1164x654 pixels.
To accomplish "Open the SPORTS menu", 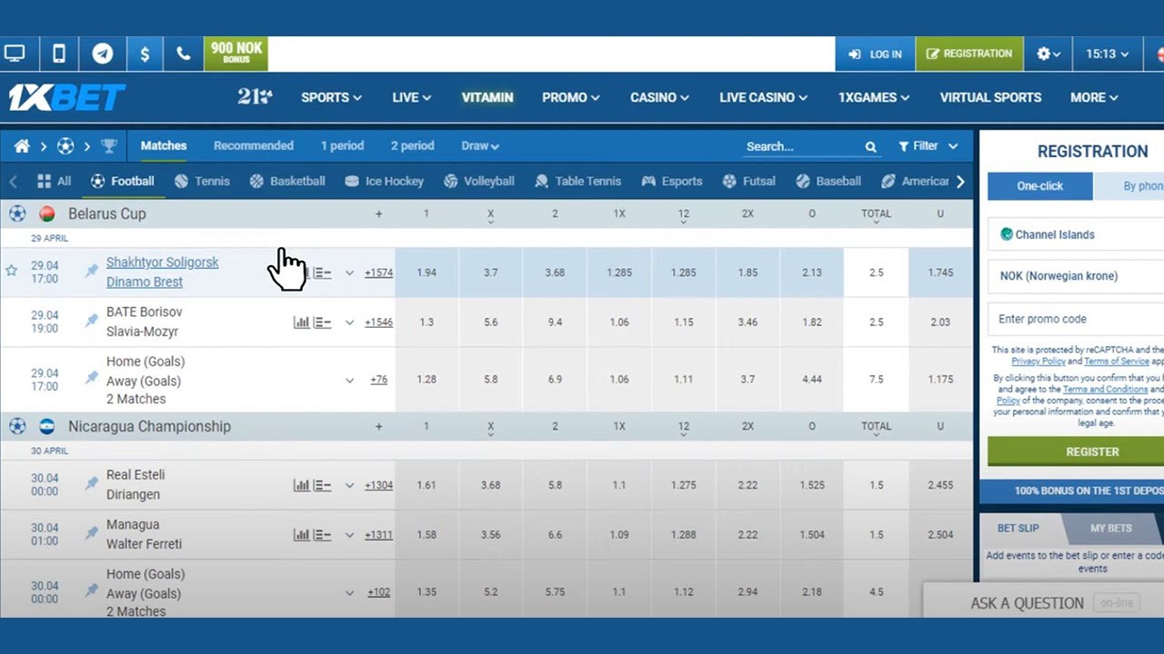I will [331, 97].
